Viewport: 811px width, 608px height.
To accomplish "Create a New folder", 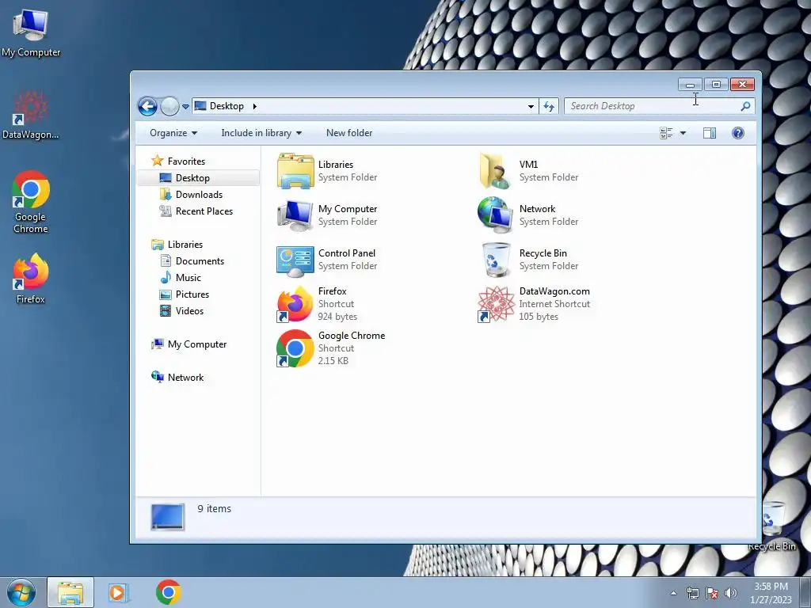I will click(x=349, y=133).
